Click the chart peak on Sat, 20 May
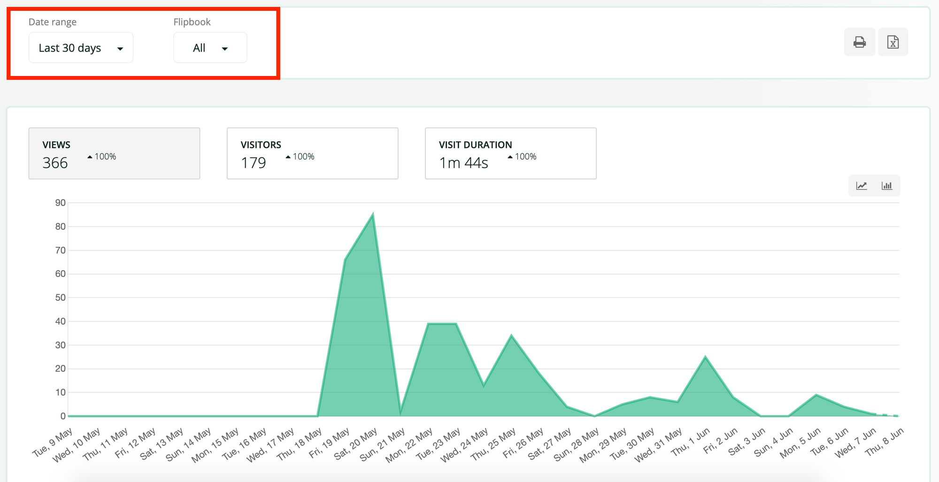939x482 pixels. pyautogui.click(x=373, y=215)
